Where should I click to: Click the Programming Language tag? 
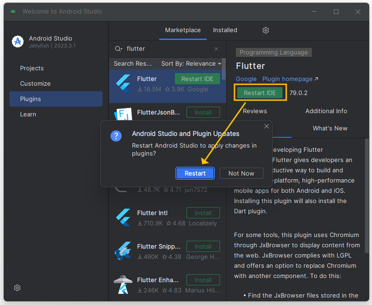(x=274, y=52)
